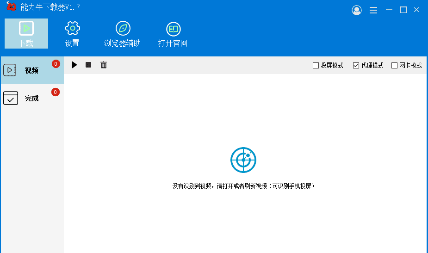428x253 pixels.
Task: Switch to 完成 completed list
Action: pyautogui.click(x=31, y=98)
